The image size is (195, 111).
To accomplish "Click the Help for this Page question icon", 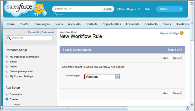I will click(182, 33).
